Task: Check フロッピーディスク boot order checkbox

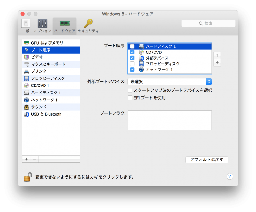Action: tap(132, 64)
